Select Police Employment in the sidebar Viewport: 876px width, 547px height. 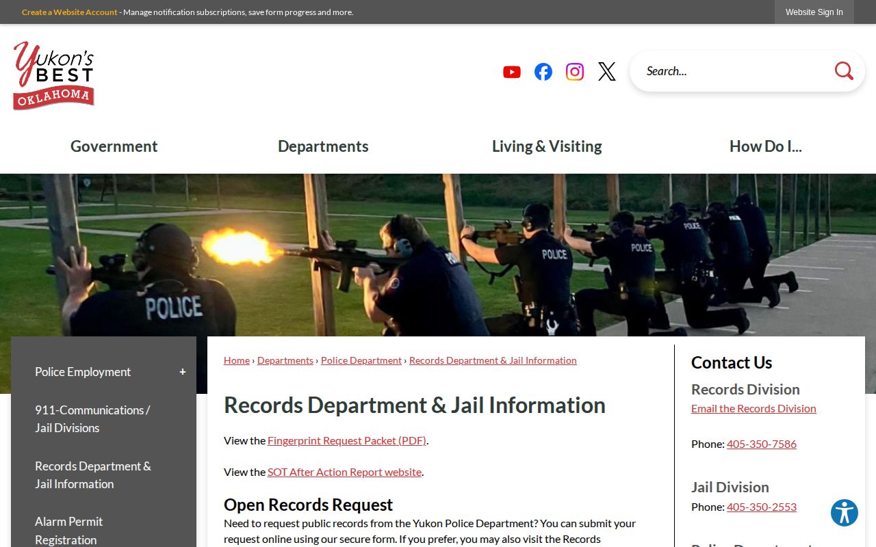point(83,372)
